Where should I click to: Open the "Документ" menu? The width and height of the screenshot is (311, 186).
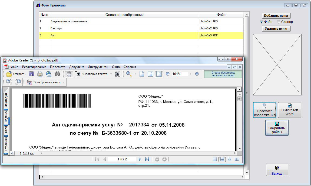(76, 67)
